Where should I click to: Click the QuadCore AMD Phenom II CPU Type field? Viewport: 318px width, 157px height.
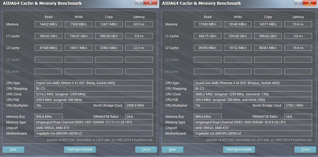[253, 83]
